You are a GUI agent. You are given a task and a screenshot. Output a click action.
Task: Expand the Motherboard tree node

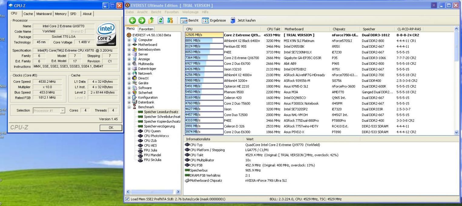(130, 45)
